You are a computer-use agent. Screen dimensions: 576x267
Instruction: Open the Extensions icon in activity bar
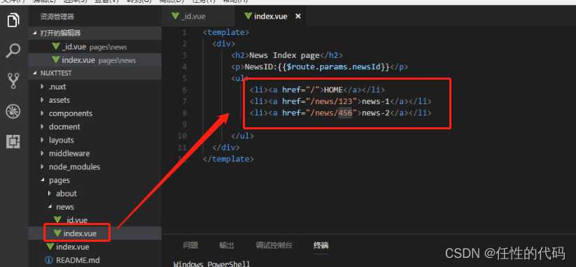click(13, 141)
